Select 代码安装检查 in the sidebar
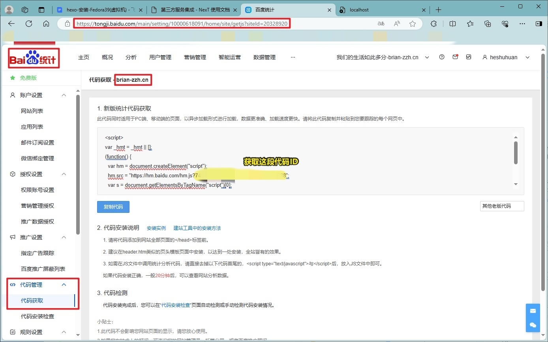548x342 pixels. pos(38,316)
